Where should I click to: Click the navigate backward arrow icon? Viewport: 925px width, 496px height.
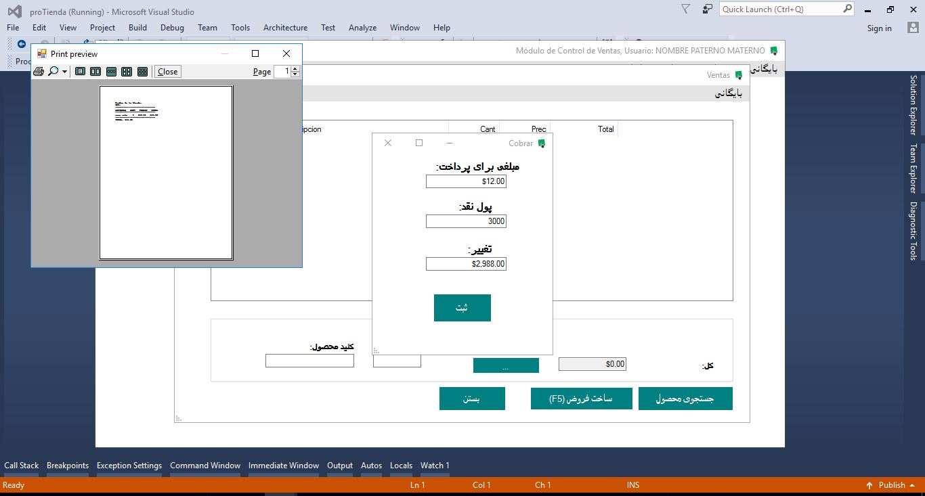pos(22,43)
